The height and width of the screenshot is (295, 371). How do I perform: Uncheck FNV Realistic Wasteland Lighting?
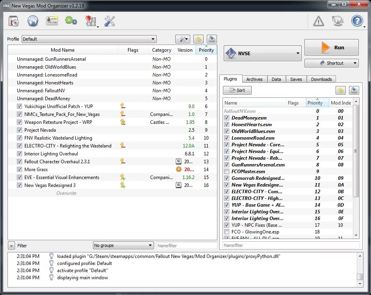[19, 138]
